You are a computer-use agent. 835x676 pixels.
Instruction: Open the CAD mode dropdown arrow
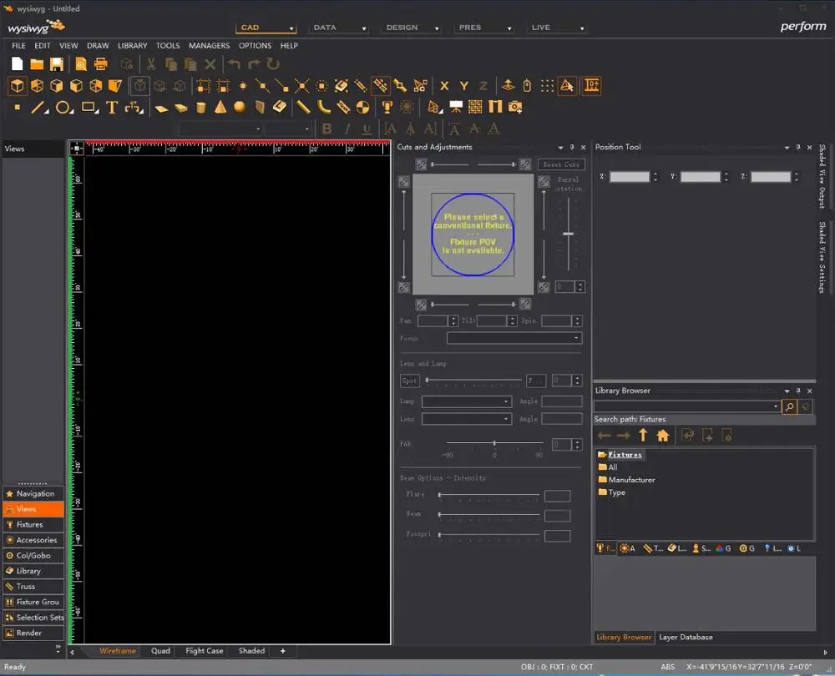[291, 28]
